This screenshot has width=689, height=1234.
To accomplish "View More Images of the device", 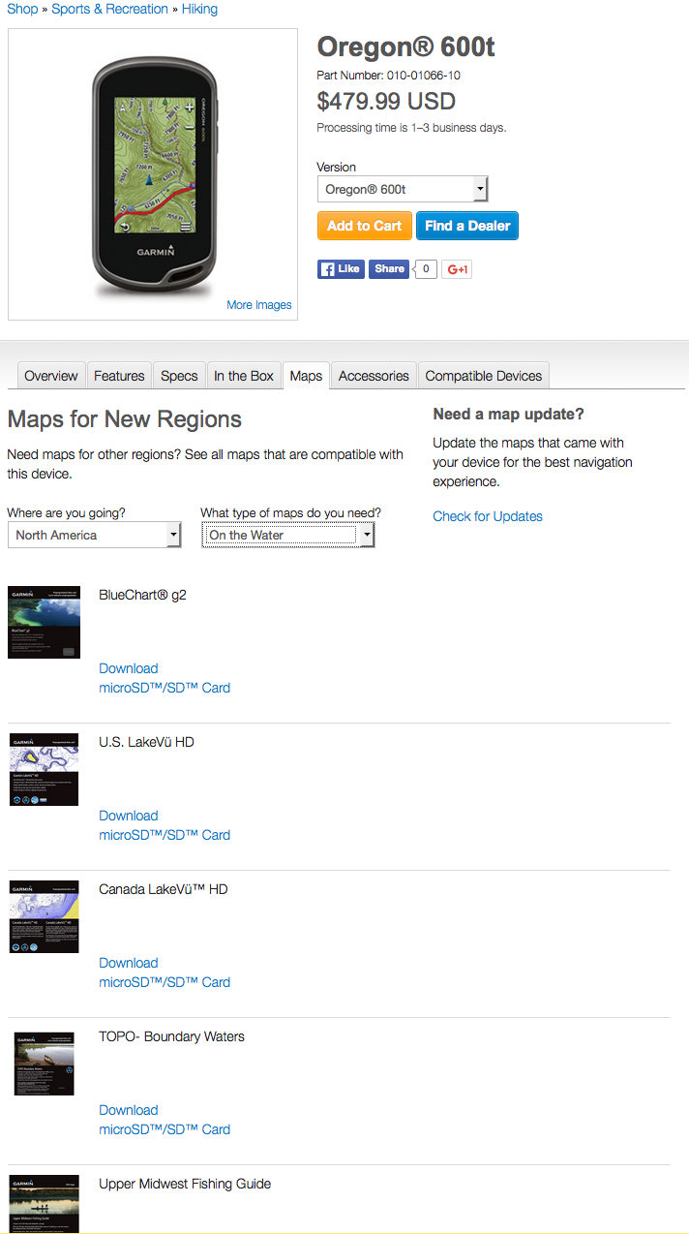I will (259, 304).
